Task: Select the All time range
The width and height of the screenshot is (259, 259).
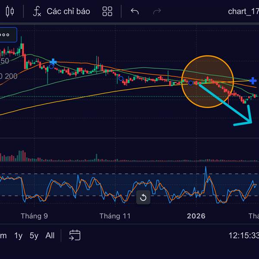Action: click(50, 235)
